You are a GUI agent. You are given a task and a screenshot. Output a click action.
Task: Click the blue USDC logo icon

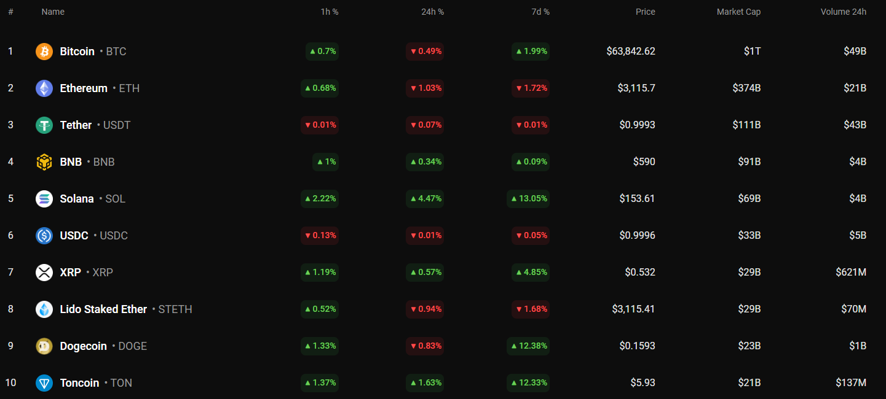coord(44,236)
